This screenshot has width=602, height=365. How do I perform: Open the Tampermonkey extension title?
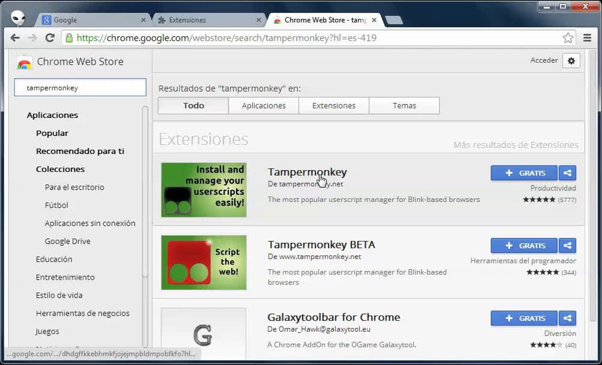[x=307, y=172]
